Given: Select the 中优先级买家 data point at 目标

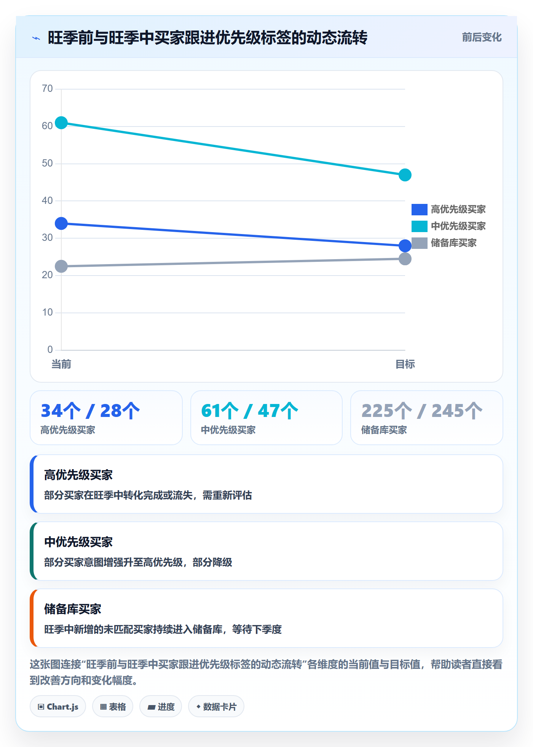Looking at the screenshot, I should click(x=405, y=175).
